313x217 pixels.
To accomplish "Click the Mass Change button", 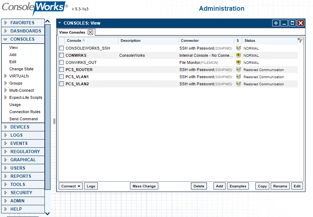I will (144, 186).
